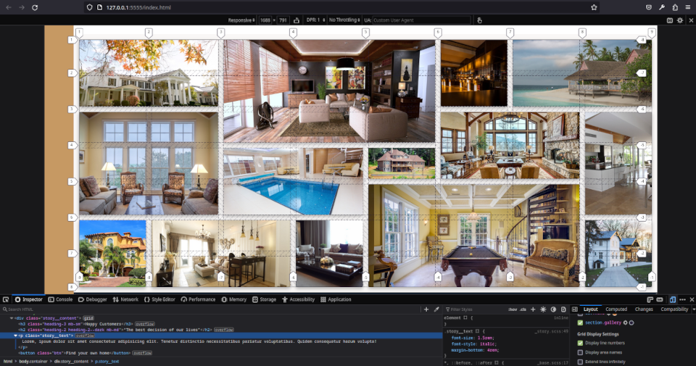This screenshot has width=696, height=366.
Task: Open the Style Editor tab
Action: (159, 299)
